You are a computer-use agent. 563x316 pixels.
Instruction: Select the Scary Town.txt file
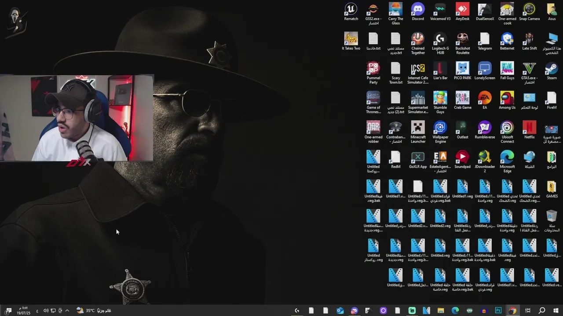point(395,73)
